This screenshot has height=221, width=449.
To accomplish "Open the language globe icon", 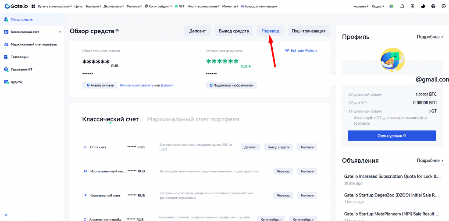I will pos(433,7).
